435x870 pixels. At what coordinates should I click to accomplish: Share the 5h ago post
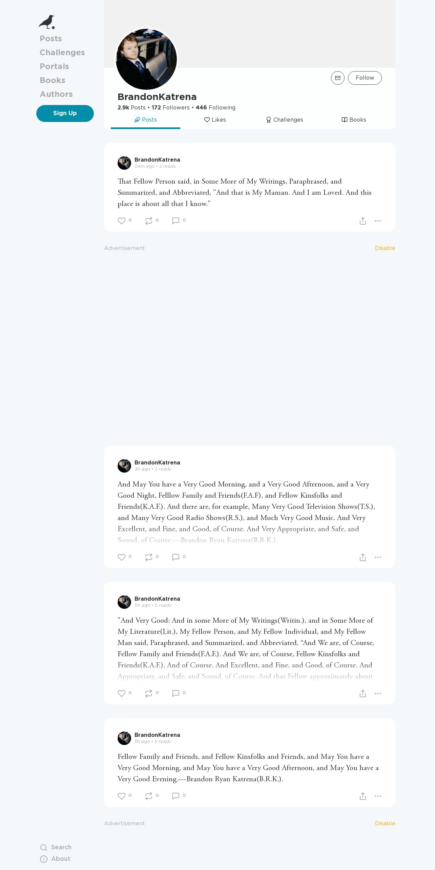tap(362, 693)
